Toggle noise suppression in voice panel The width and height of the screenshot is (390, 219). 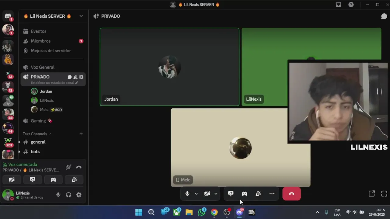tap(69, 167)
